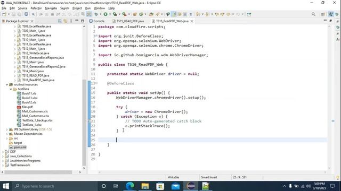Open the File menu
341x191 pixels.
point(4,8)
